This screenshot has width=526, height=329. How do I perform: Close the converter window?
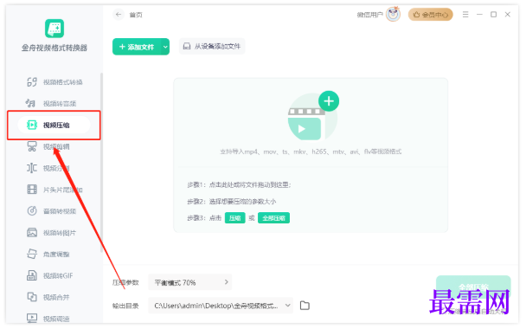[508, 15]
